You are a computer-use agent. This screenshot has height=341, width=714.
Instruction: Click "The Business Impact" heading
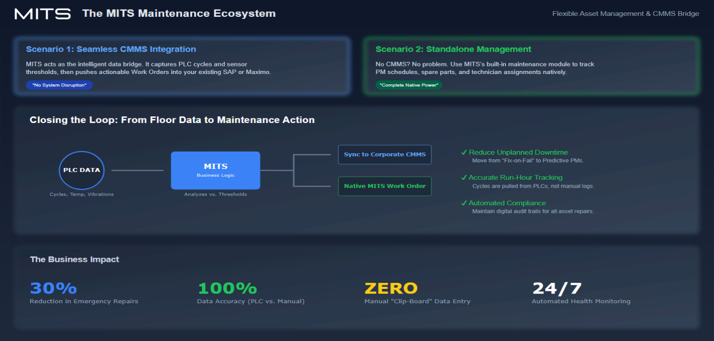75,259
